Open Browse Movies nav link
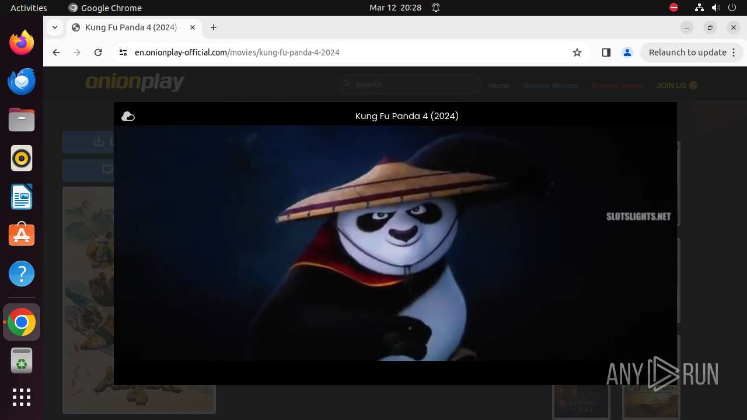Image resolution: width=747 pixels, height=420 pixels. coord(550,85)
